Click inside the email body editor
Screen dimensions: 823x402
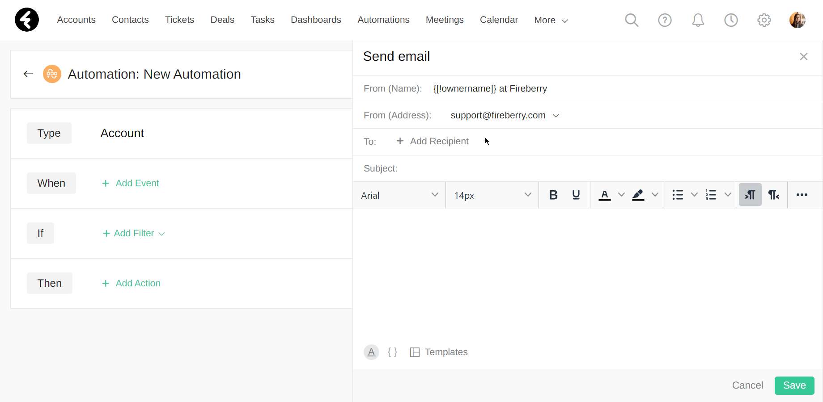[x=588, y=272]
